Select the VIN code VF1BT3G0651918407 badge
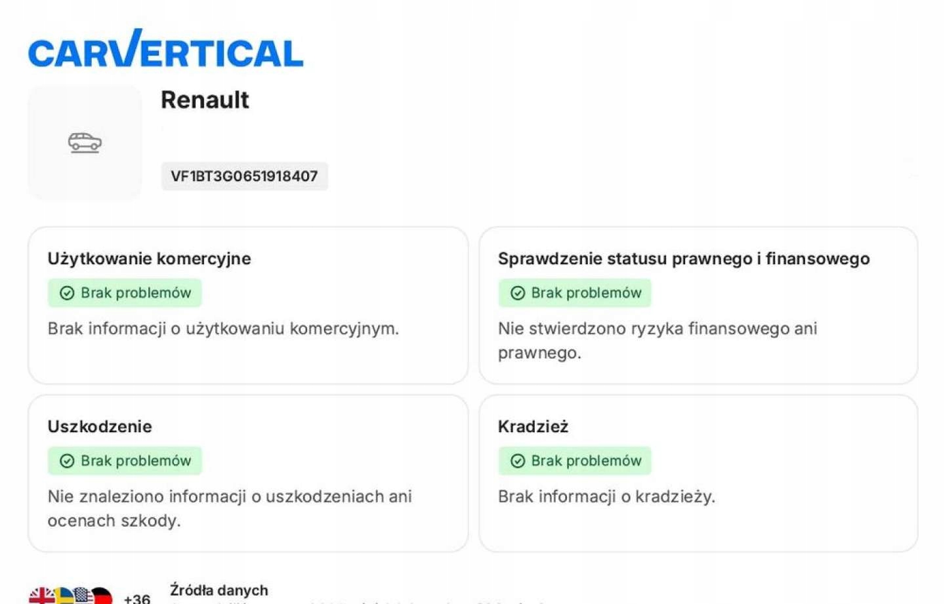945x604 pixels. click(x=244, y=176)
